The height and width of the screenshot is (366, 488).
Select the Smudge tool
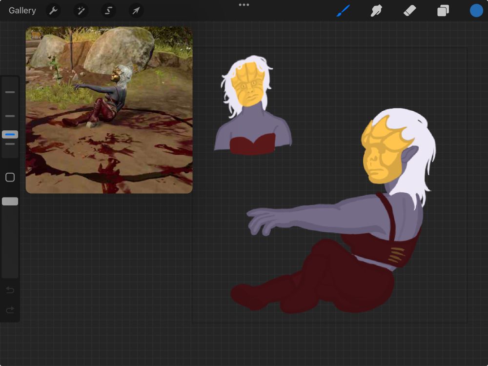376,10
